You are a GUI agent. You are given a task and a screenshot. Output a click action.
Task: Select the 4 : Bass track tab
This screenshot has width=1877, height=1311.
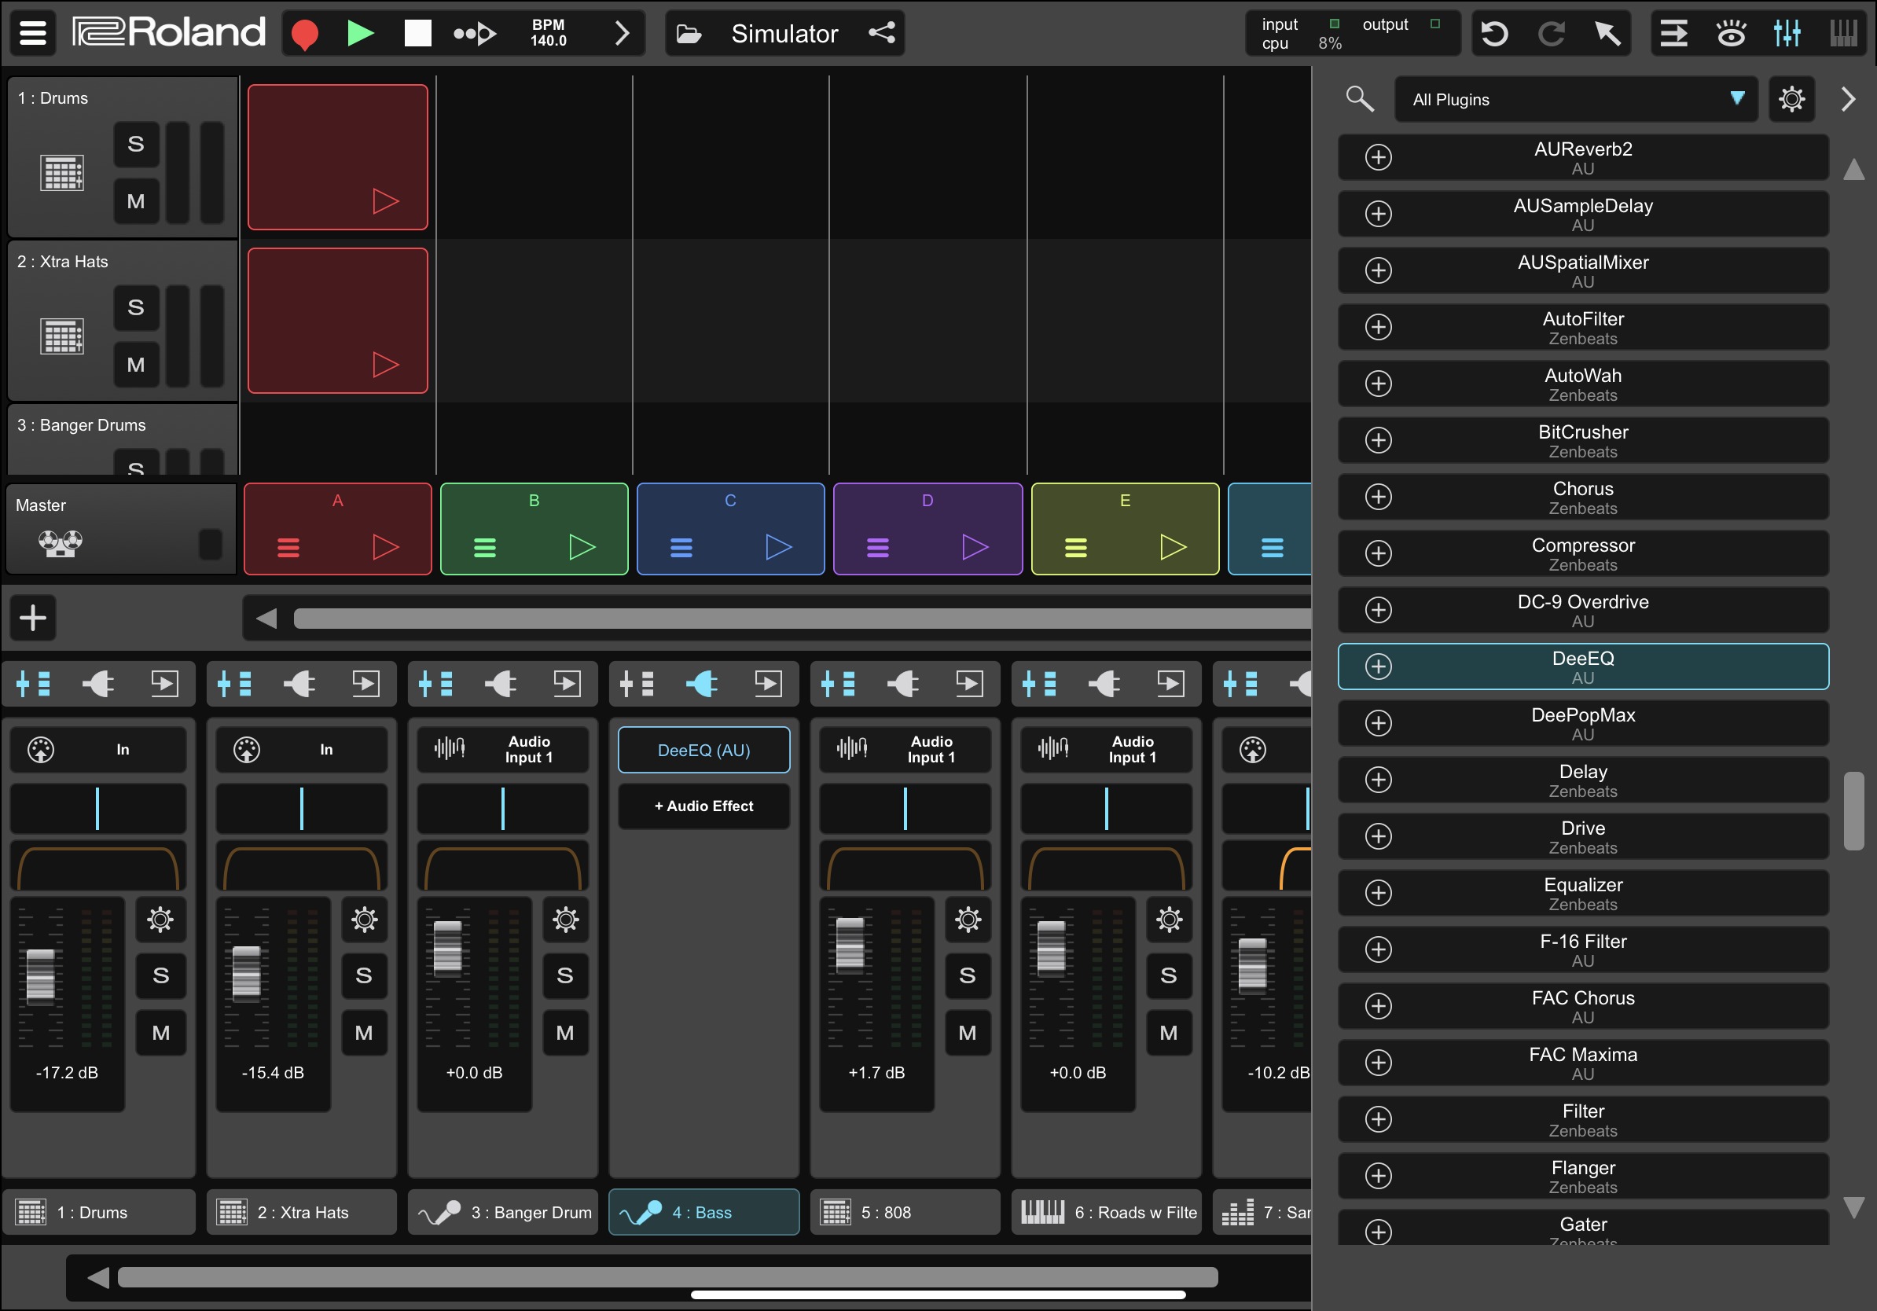coord(704,1212)
